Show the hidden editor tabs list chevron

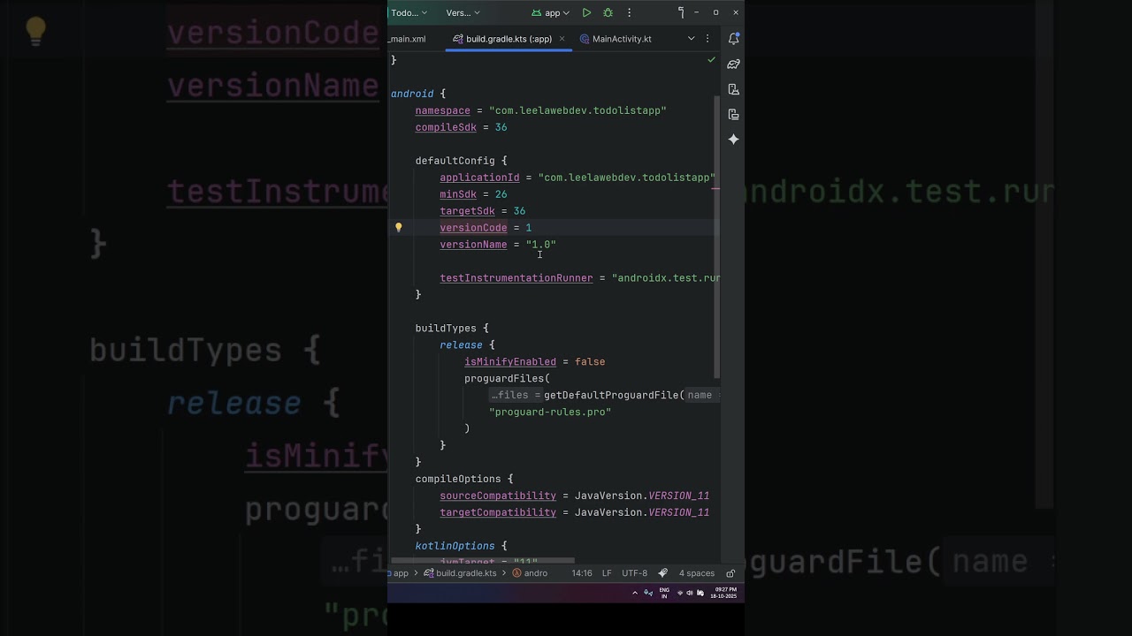(x=691, y=39)
